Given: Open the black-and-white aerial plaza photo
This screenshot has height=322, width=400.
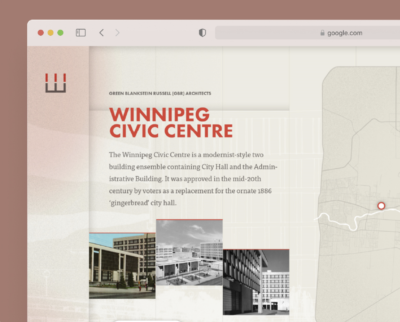Looking at the screenshot, I should coord(189,252).
